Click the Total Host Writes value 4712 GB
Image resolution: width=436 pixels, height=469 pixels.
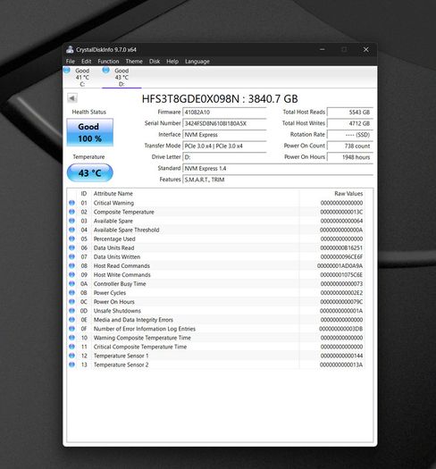click(x=350, y=123)
